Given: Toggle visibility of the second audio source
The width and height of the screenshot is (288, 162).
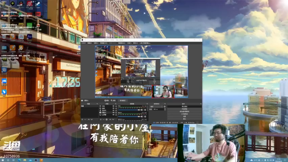Looking at the screenshot, I should click(x=113, y=108).
